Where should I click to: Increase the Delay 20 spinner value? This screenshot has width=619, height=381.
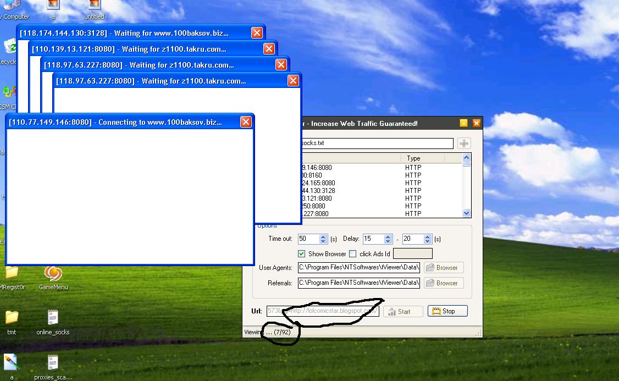[427, 236]
